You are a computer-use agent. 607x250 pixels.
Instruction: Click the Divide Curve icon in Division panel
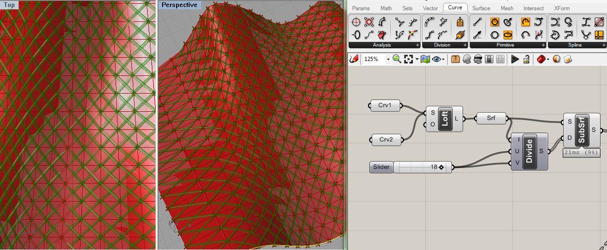430,22
